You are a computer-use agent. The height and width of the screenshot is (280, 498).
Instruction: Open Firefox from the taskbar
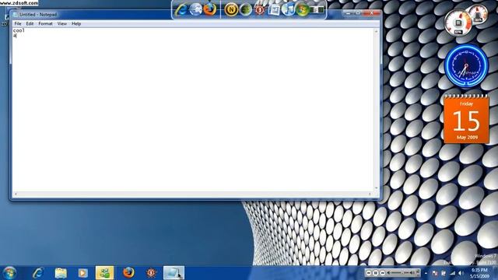[x=128, y=273]
